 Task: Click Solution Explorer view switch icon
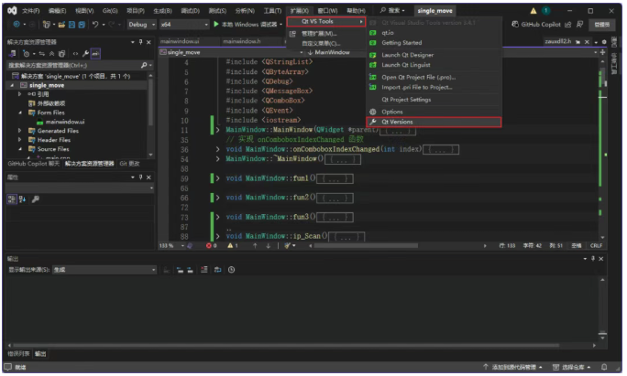(x=13, y=53)
